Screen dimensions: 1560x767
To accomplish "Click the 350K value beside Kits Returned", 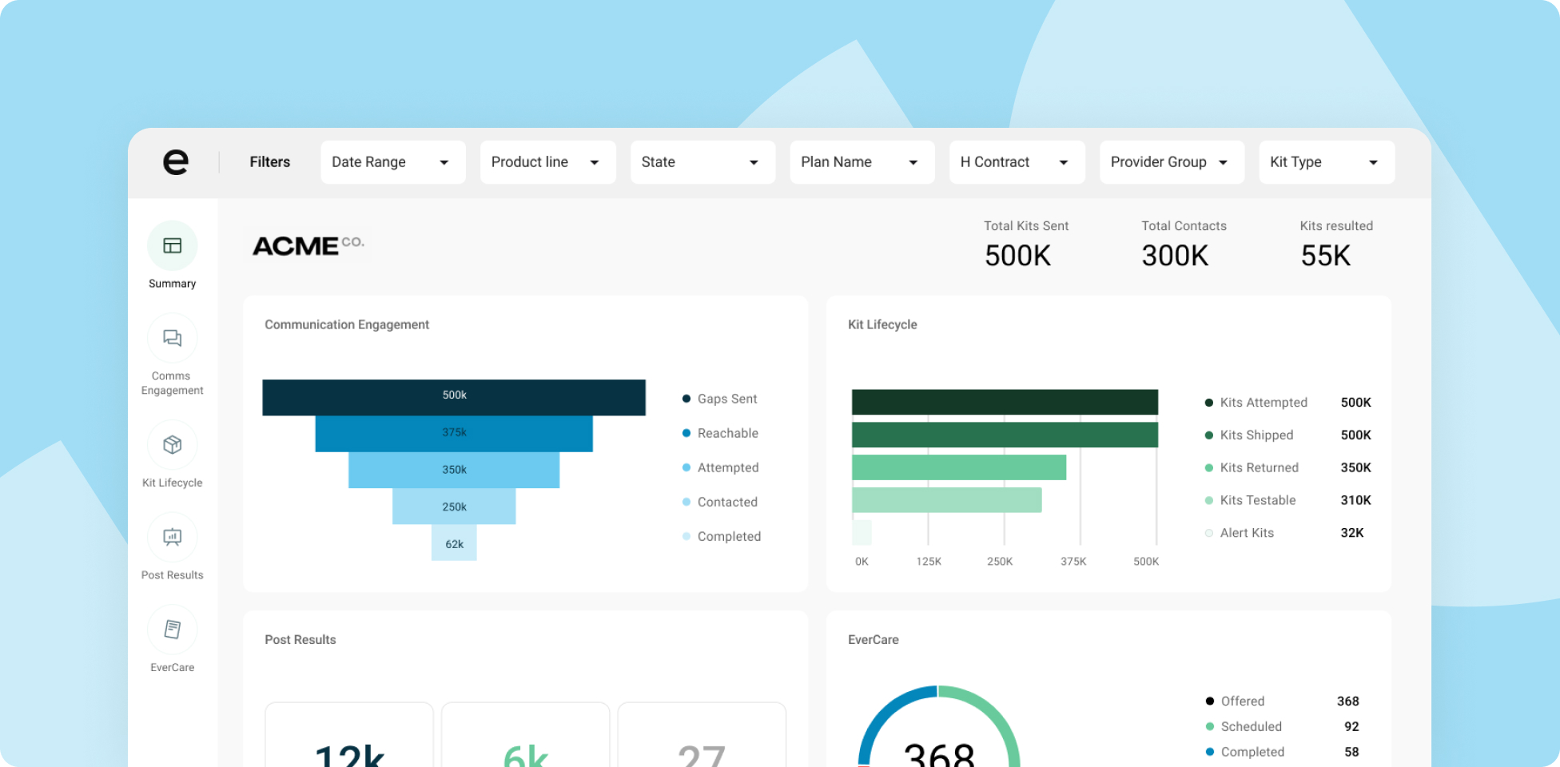I will point(1355,468).
